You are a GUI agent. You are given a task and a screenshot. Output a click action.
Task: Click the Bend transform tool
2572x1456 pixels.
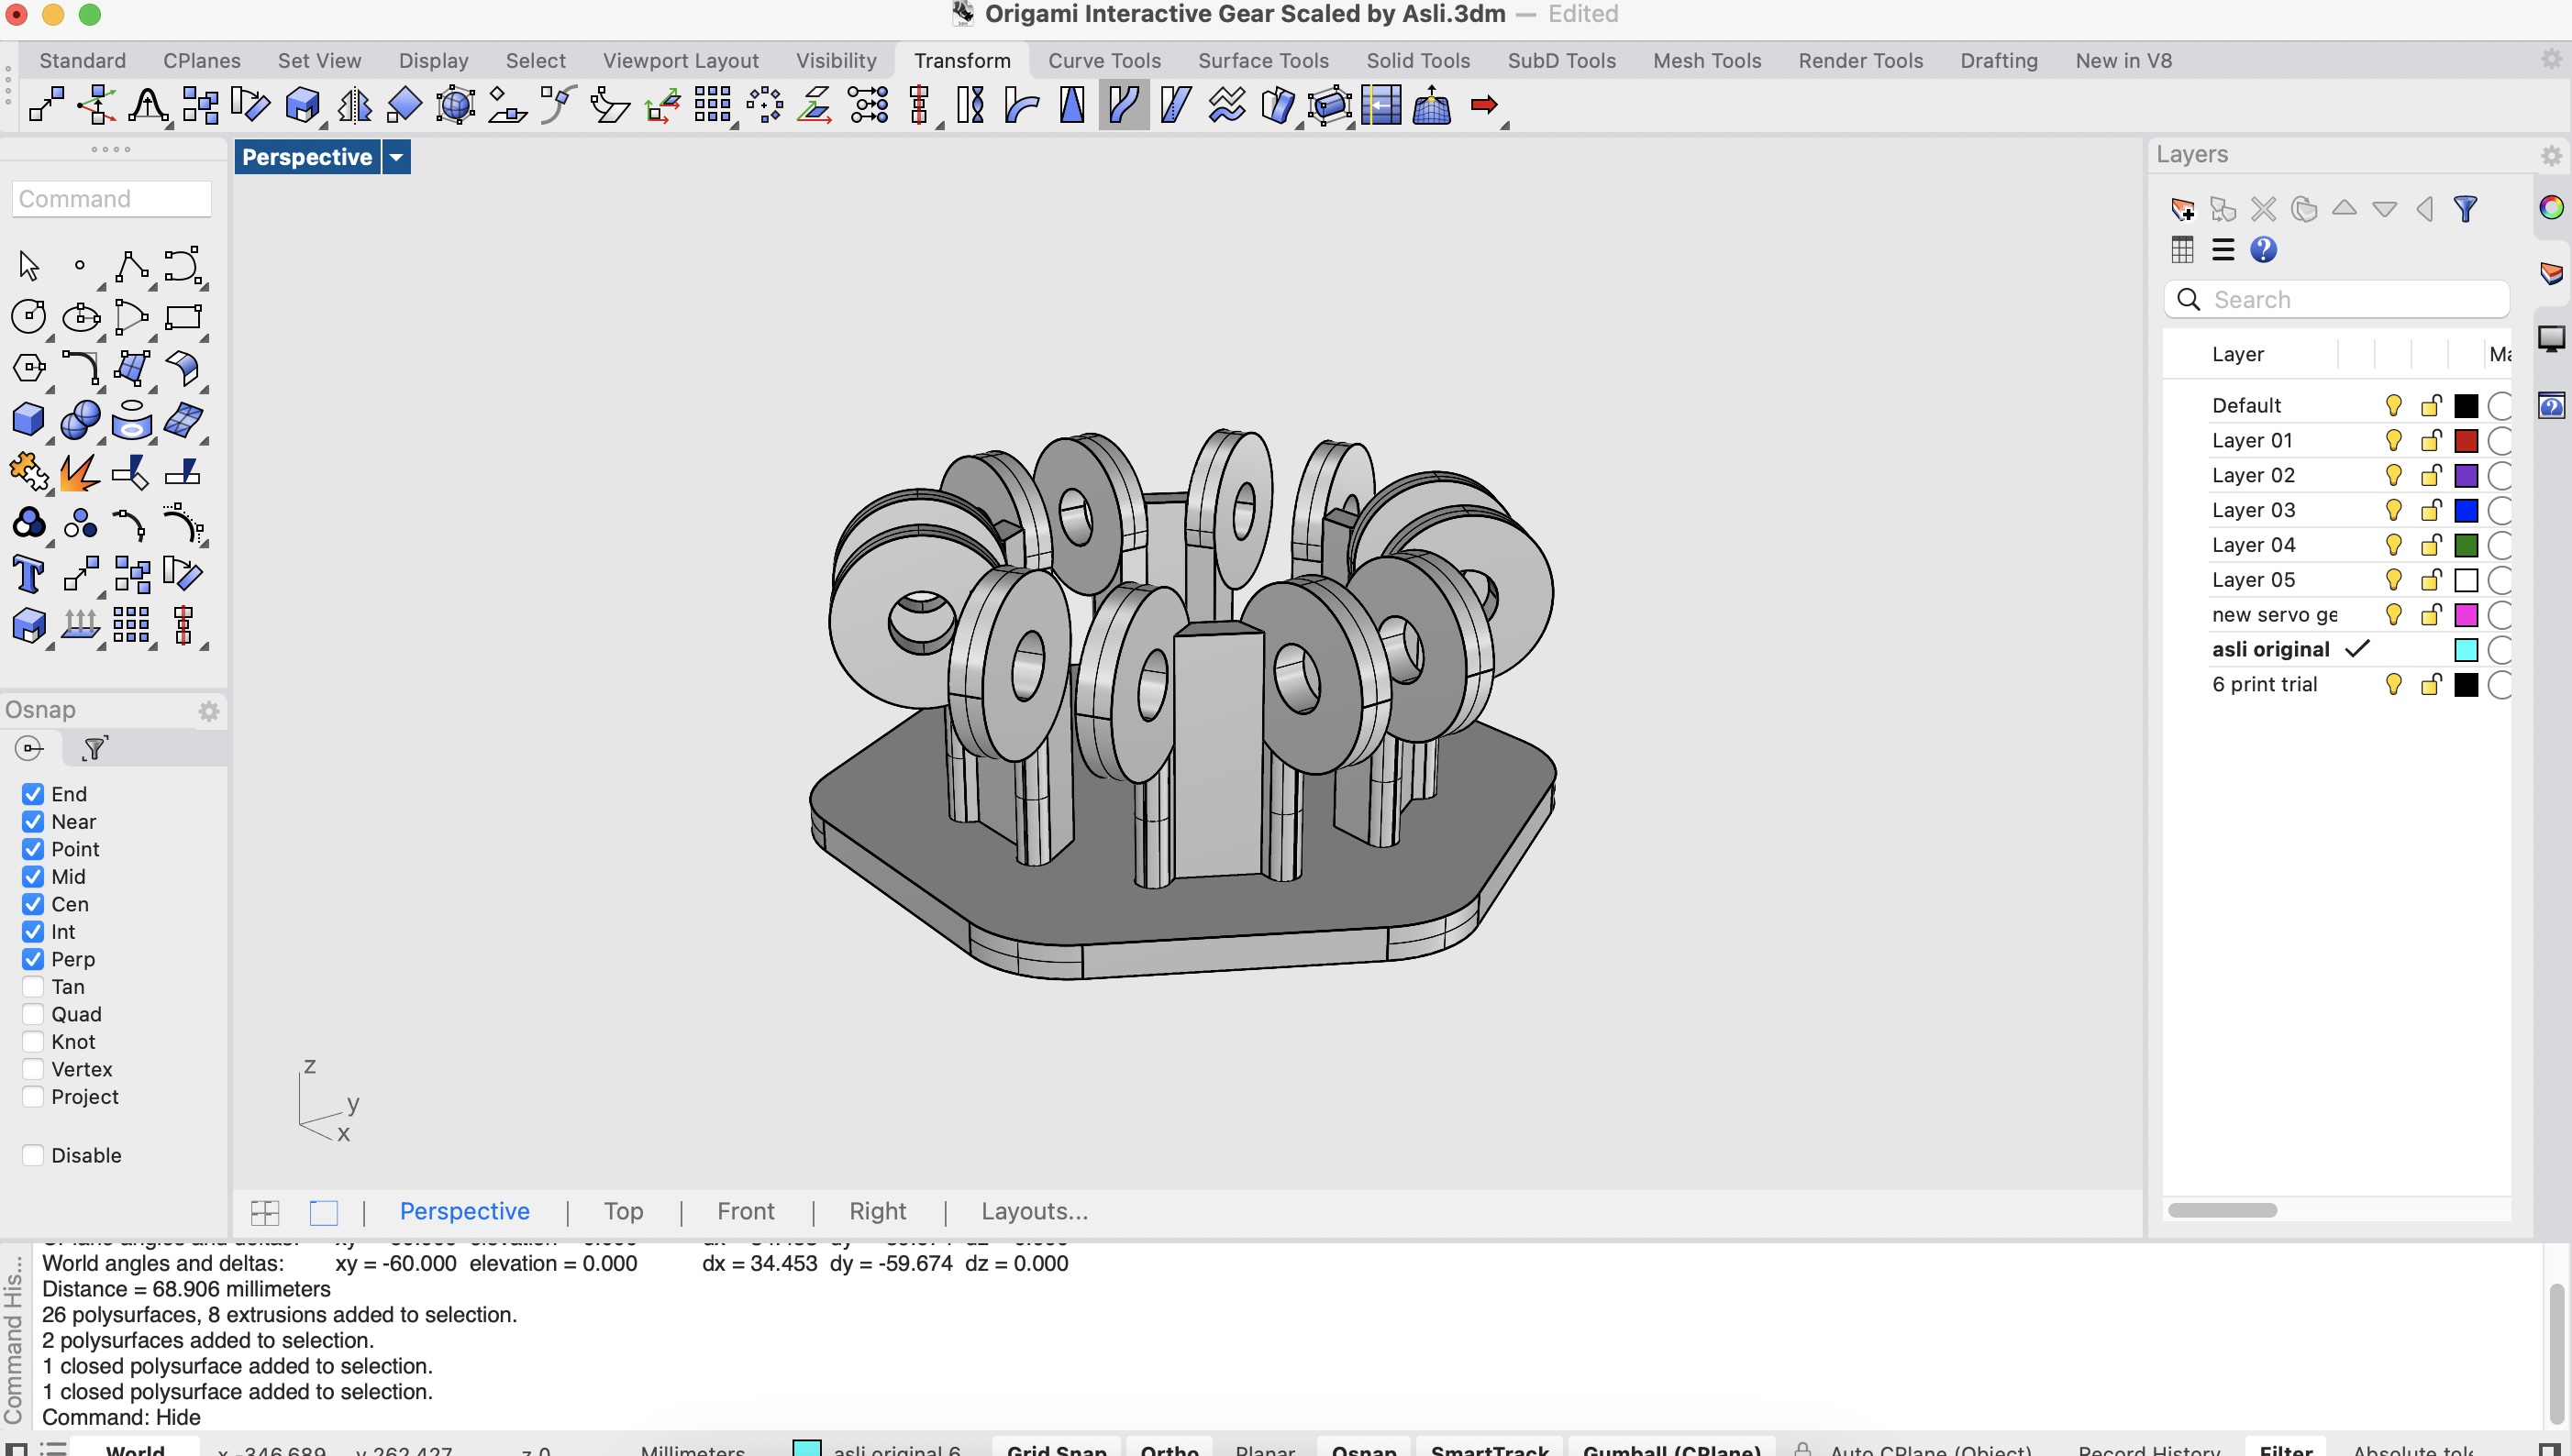[x=1022, y=104]
